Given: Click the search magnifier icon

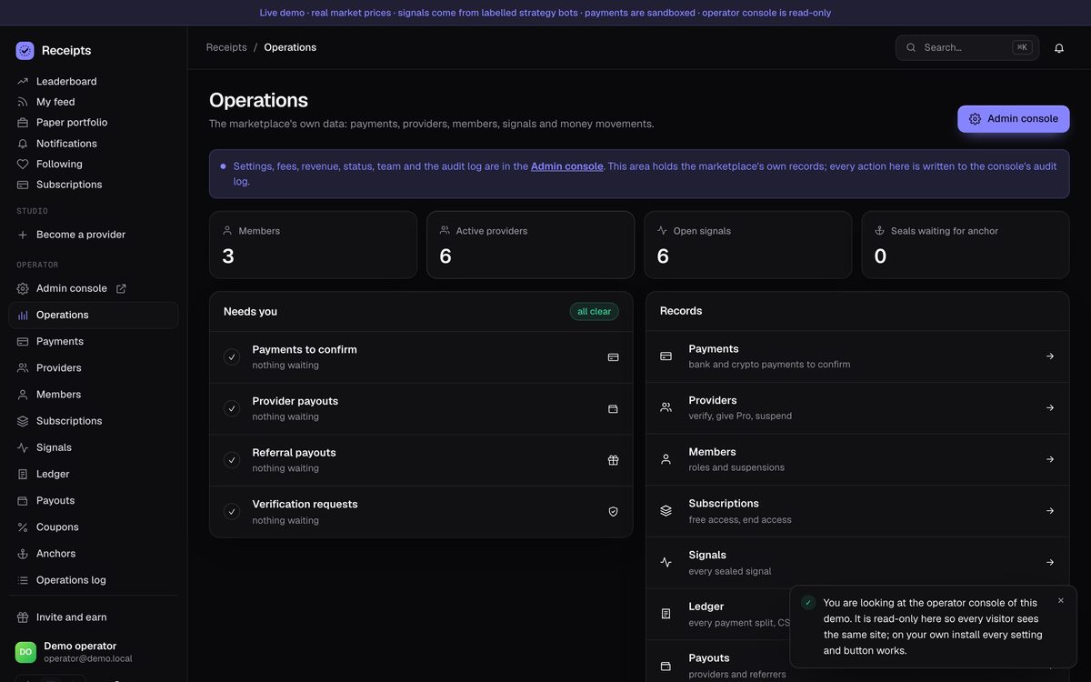Looking at the screenshot, I should click(x=911, y=48).
